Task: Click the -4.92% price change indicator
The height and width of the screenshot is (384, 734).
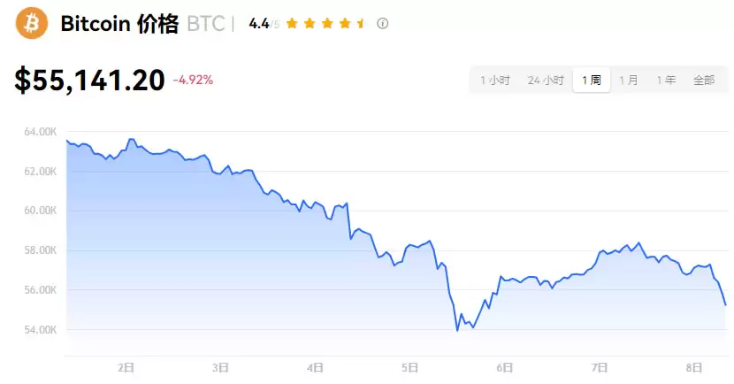Action: 193,81
